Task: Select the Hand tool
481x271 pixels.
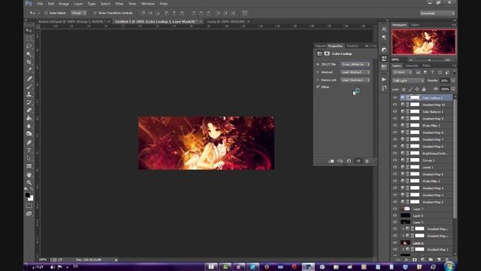Action: [29, 175]
